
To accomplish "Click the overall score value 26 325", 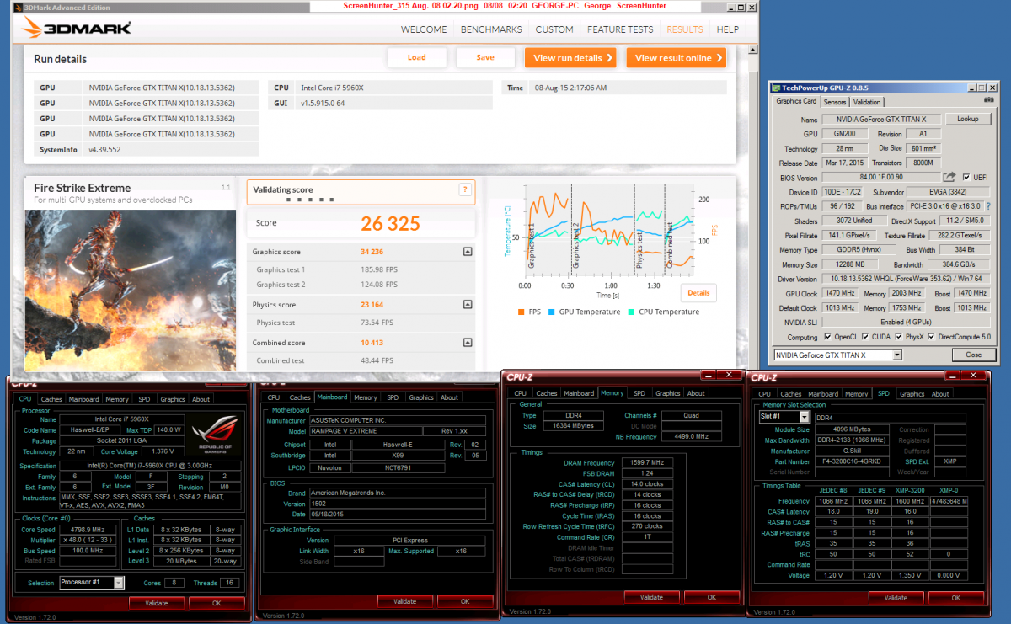I will (x=390, y=223).
